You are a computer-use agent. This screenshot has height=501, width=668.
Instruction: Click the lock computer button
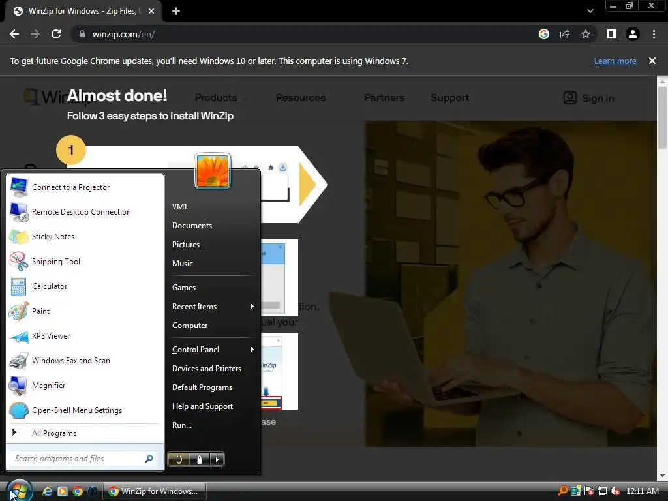[x=199, y=459]
